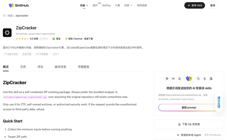This screenshot has height=140, width=227.
Task: Switch to the 评测报告 tab
Action: pyautogui.click(x=84, y=67)
